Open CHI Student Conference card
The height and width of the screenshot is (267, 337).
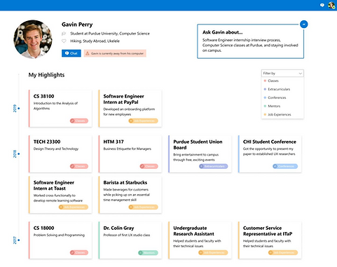(x=270, y=154)
